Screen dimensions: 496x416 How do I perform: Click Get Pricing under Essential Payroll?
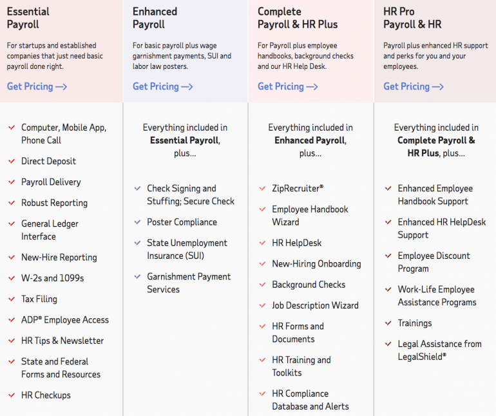pos(37,86)
